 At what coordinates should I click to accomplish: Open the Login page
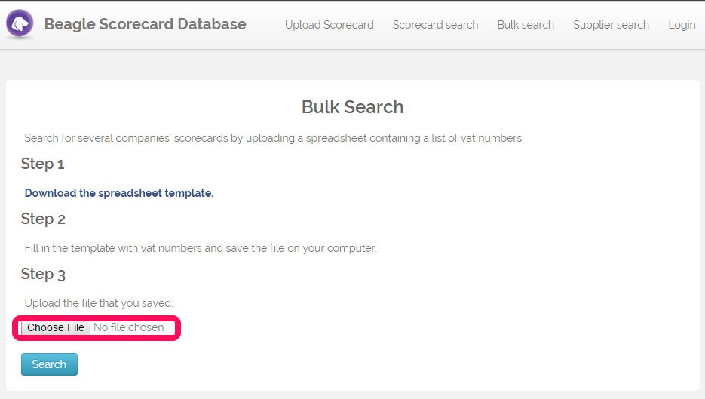coord(682,25)
